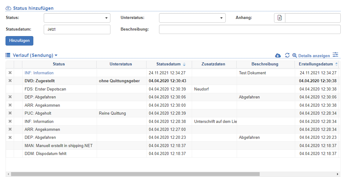
Task: Remove the ARR: Angekommen 12:30:00 entry
Action: click(10, 105)
